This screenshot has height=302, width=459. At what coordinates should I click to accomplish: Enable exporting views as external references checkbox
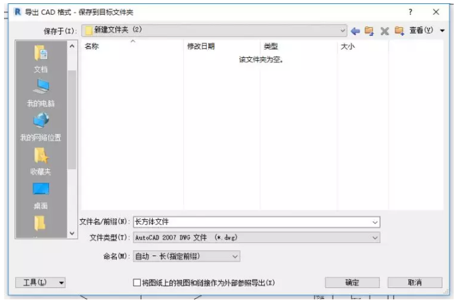coord(137,283)
